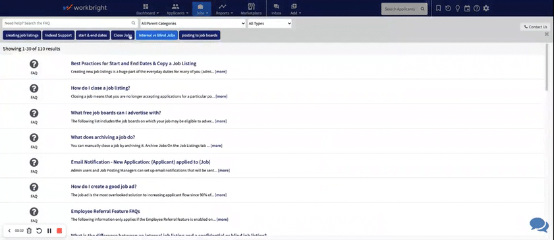This screenshot has height=240, width=554.
Task: Open the settings gear icon
Action: tap(486, 8)
